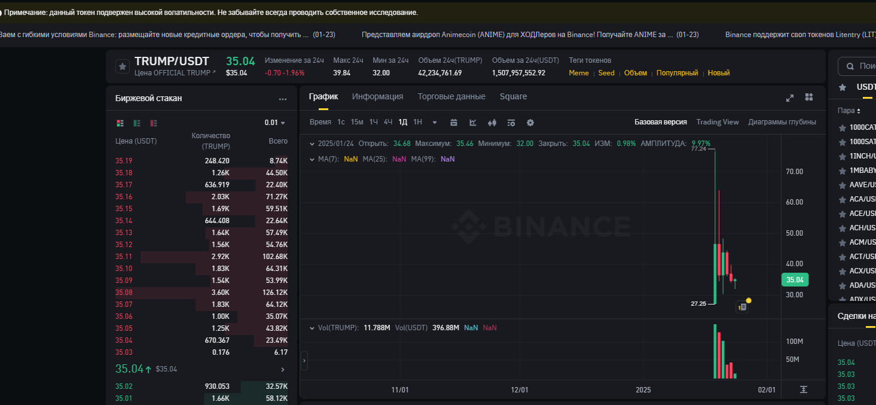Select USDT market tab
This screenshot has height=405, width=876.
[x=866, y=87]
